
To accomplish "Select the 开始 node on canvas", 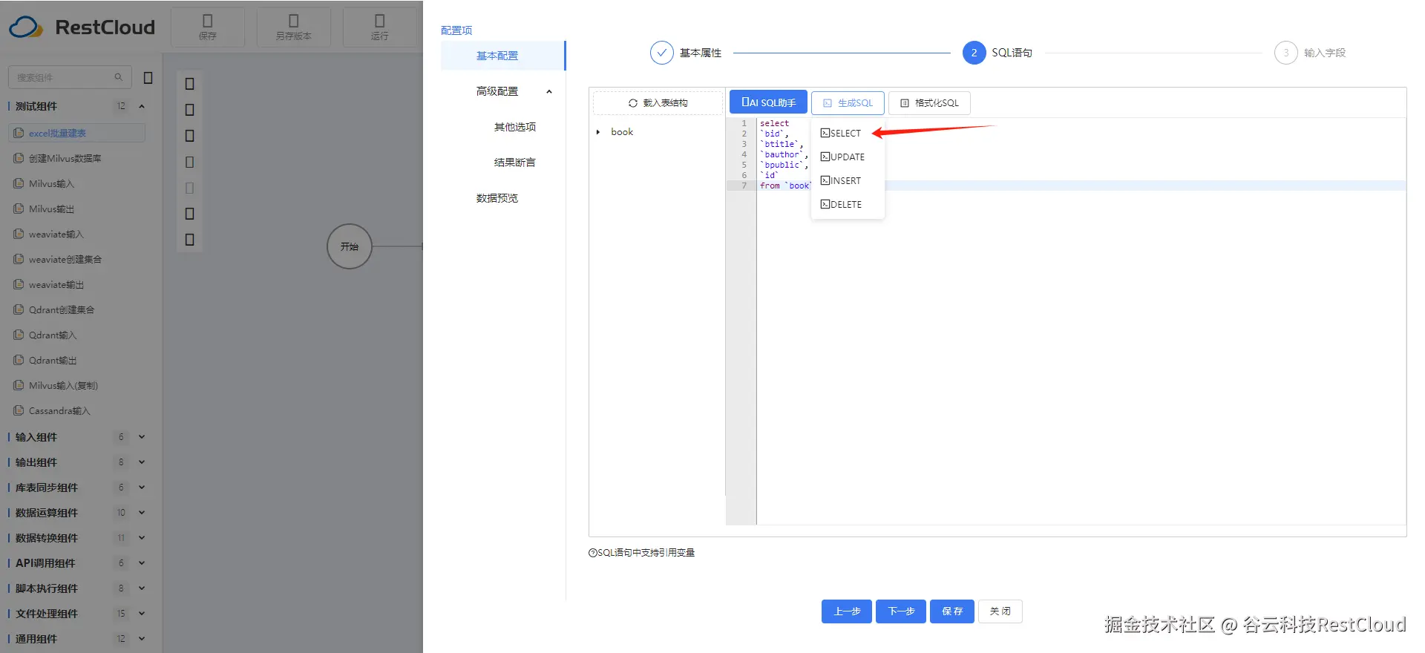I will 350,246.
